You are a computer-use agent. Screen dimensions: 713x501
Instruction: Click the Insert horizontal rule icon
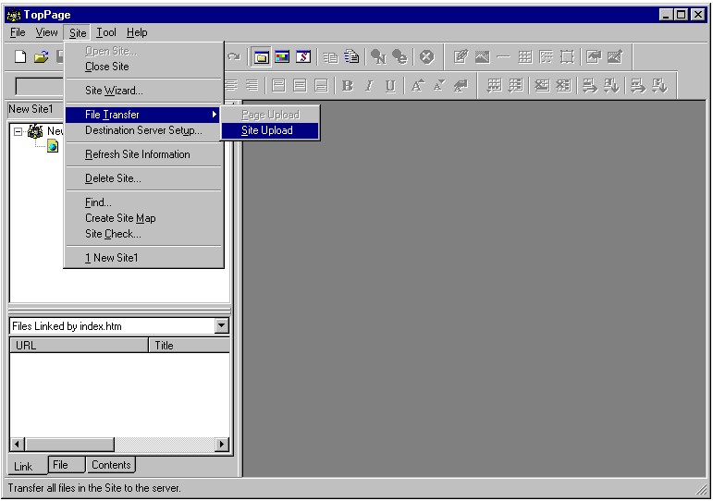click(x=503, y=57)
